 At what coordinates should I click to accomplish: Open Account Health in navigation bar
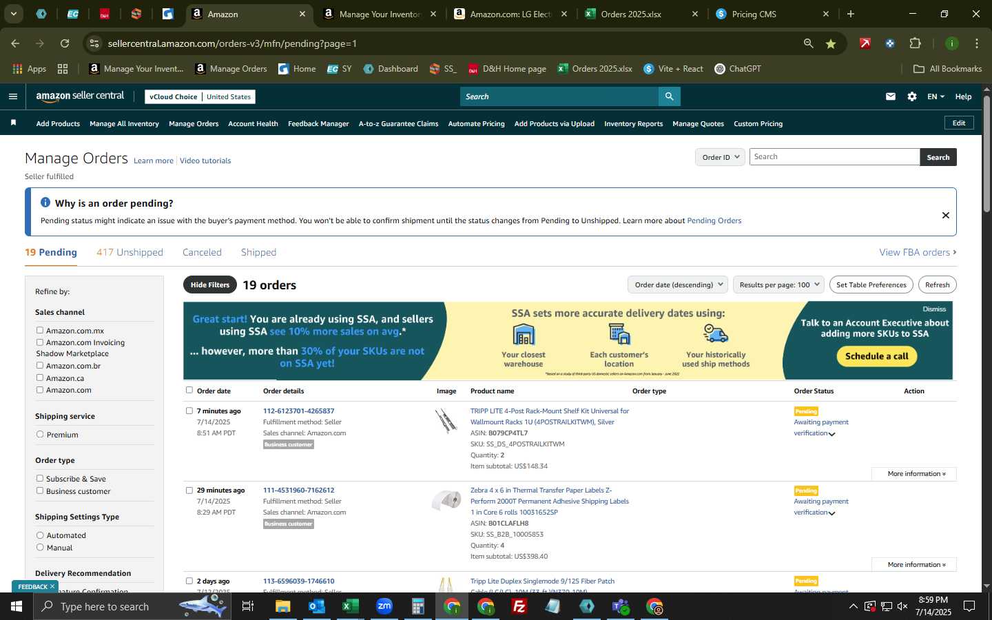tap(253, 124)
